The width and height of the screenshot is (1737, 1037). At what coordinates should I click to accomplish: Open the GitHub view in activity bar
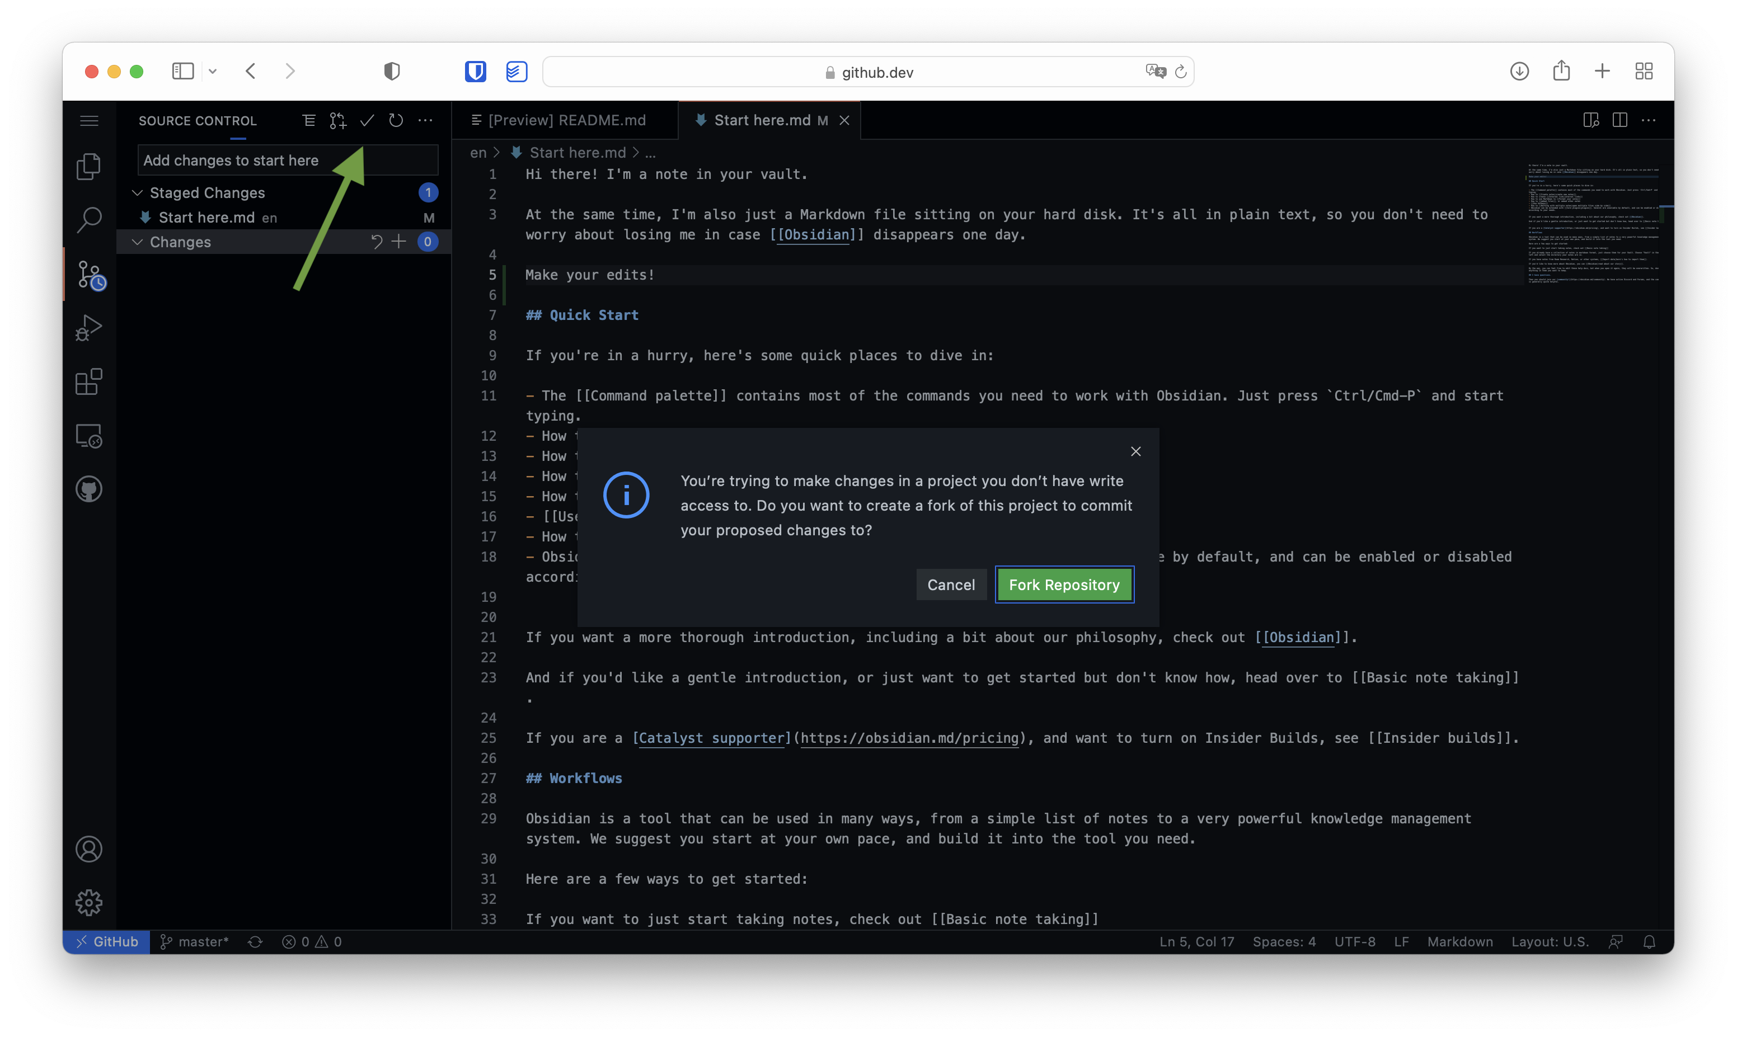click(x=89, y=489)
